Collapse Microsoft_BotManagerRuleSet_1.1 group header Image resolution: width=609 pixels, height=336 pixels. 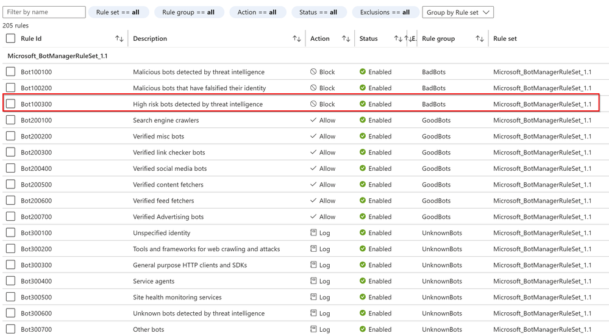(57, 55)
